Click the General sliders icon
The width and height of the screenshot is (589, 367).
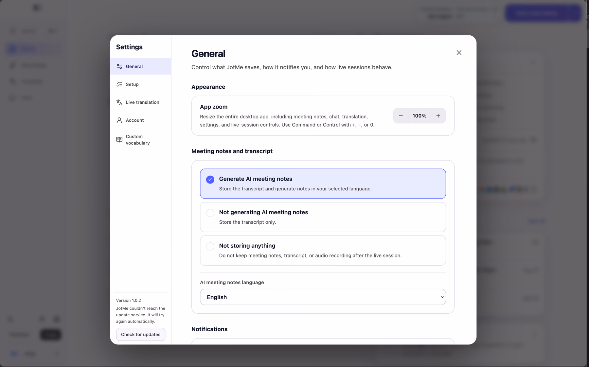click(119, 66)
